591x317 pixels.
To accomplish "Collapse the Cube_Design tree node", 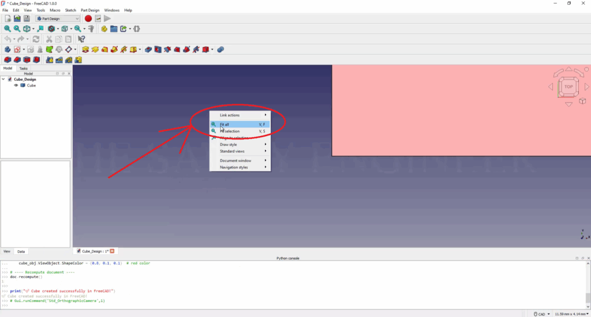I will click(x=3, y=79).
